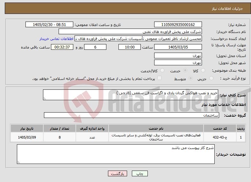
Task: Select the خدمت radio button
Action: 185,70
